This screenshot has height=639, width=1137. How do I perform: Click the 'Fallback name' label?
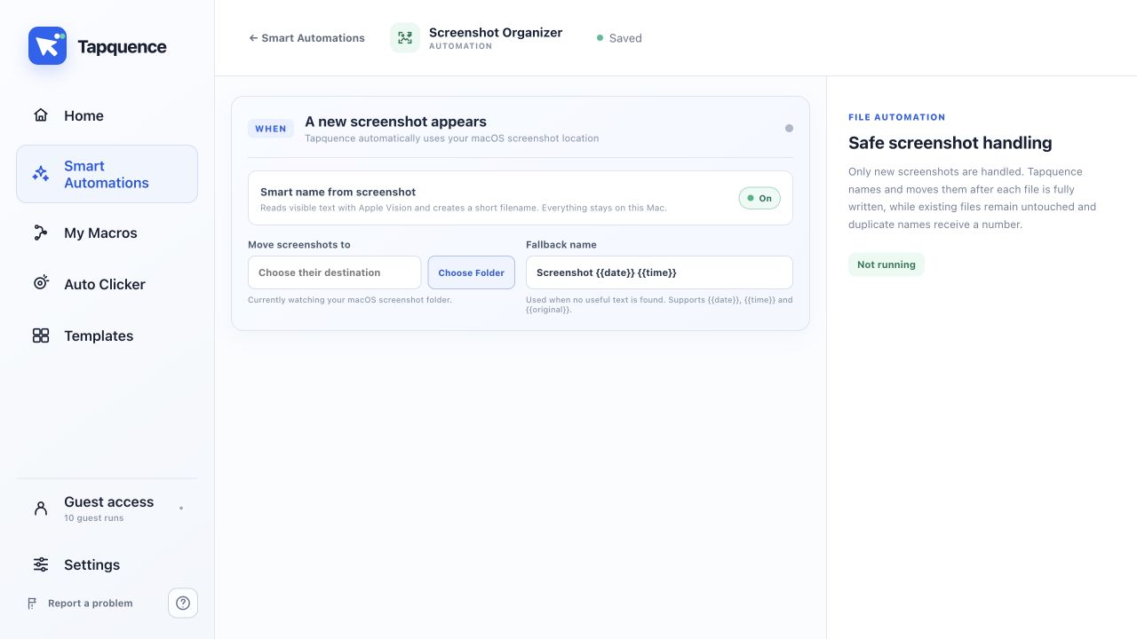561,244
